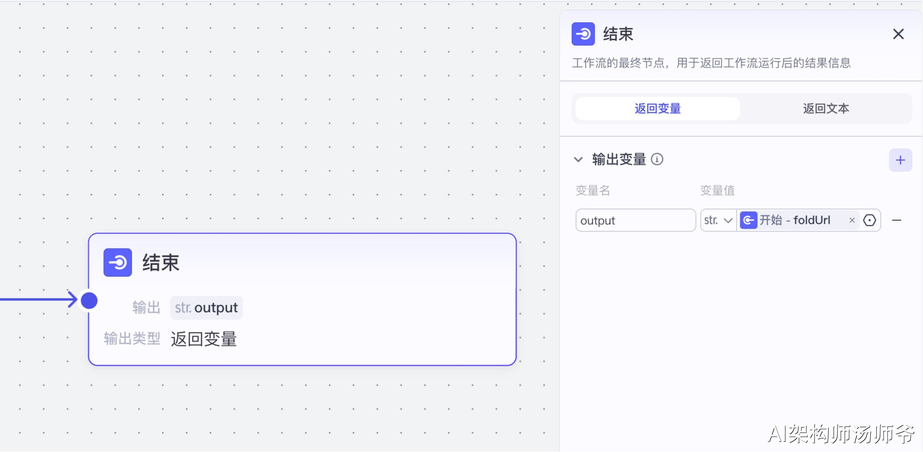Click the 结束 node icon on canvas
This screenshot has height=452, width=923.
tap(118, 262)
